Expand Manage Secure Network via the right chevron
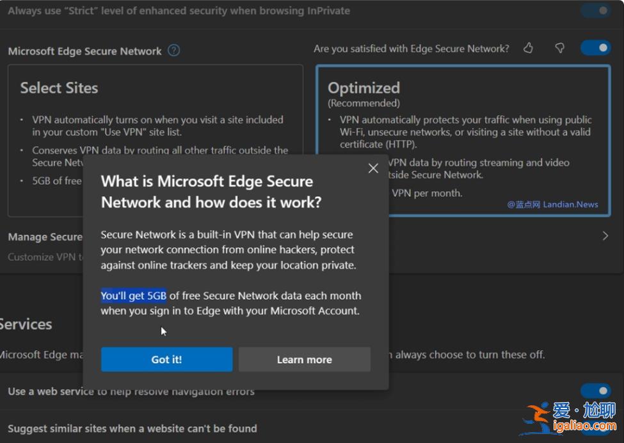The width and height of the screenshot is (624, 443). [x=605, y=235]
